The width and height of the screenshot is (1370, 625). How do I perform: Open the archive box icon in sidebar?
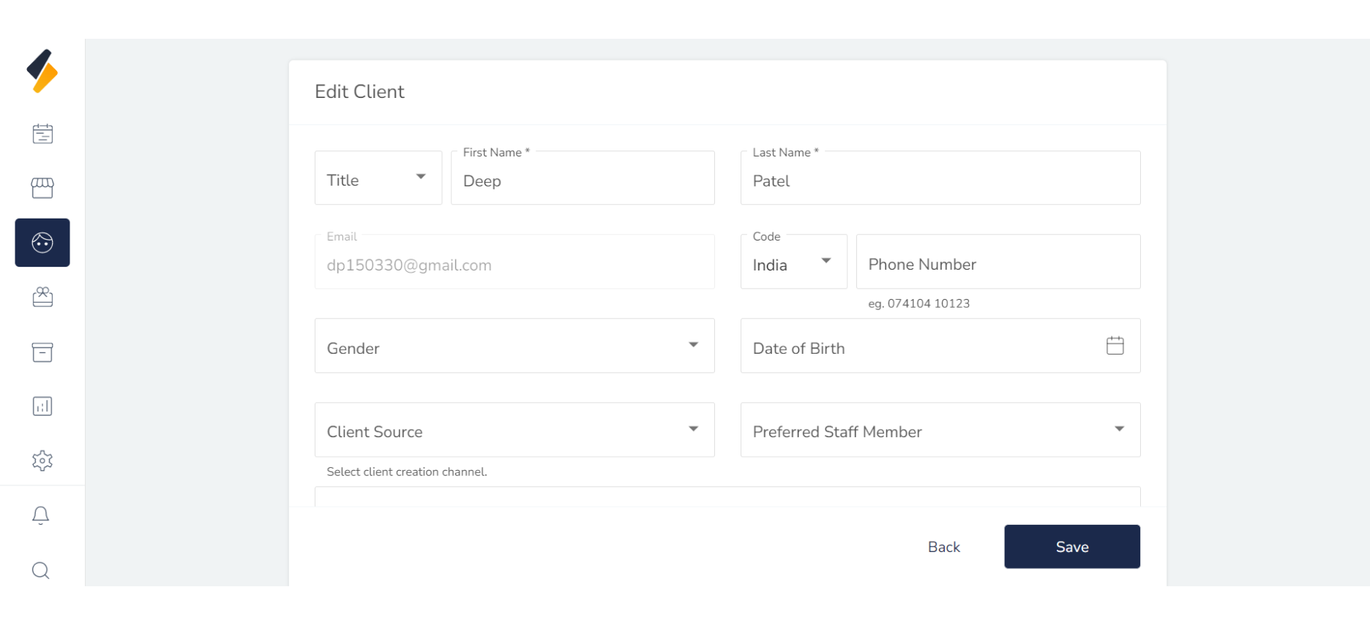[42, 352]
